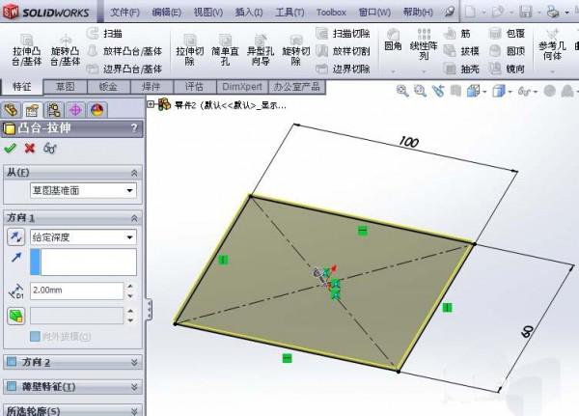The image size is (579, 416).
Task: Choose the Dome (圆顶) tool
Action: 507,51
